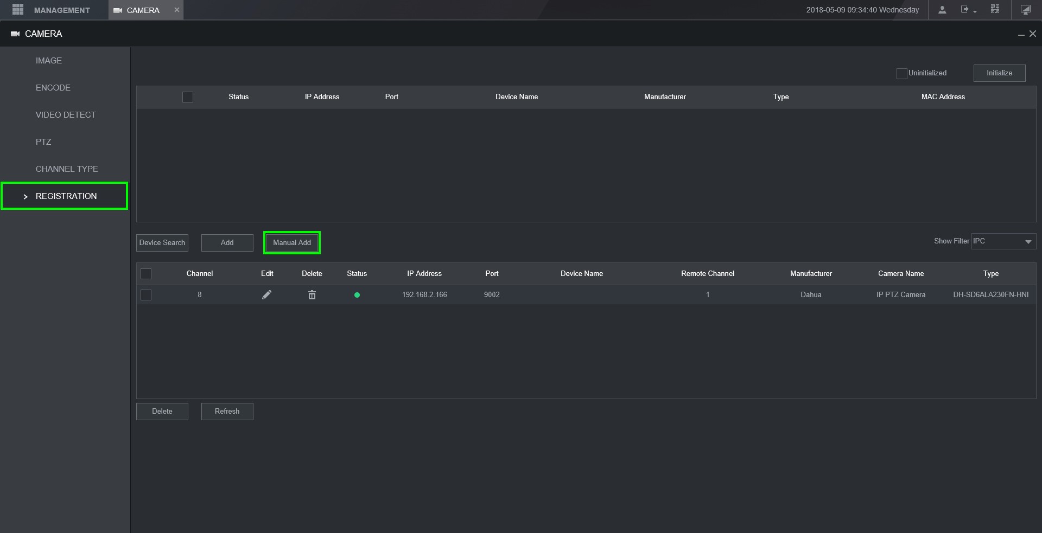Image resolution: width=1042 pixels, height=533 pixels.
Task: Click the green status dot for channel 8
Action: point(357,295)
